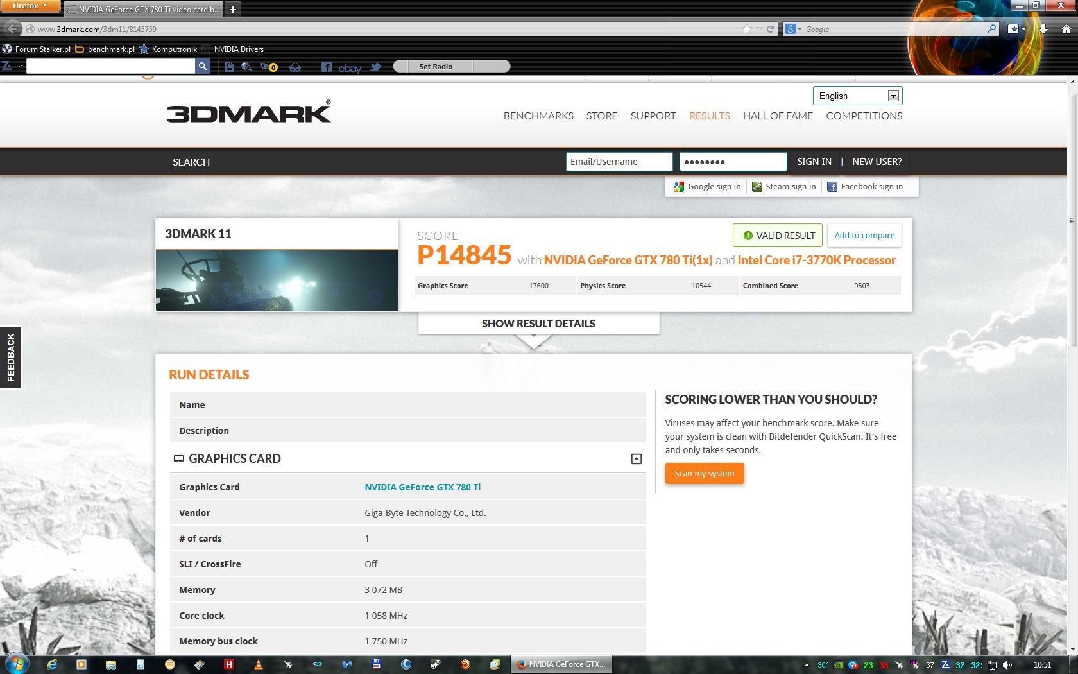Click the blue toolbar search magnifier button

(x=203, y=66)
